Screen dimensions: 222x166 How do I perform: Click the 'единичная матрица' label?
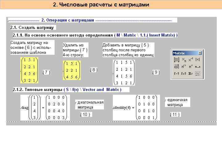tap(177, 102)
